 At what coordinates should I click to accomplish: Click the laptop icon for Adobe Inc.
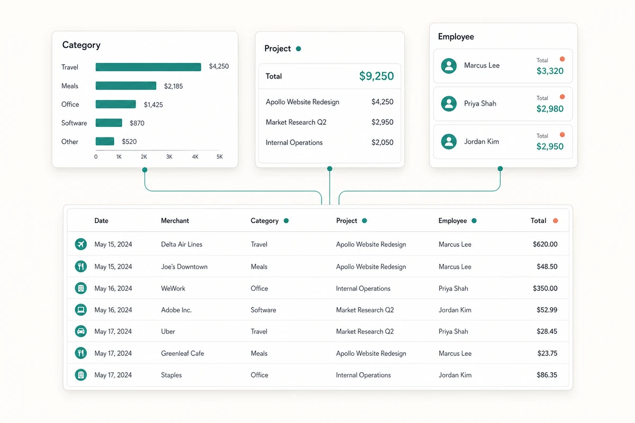80,310
